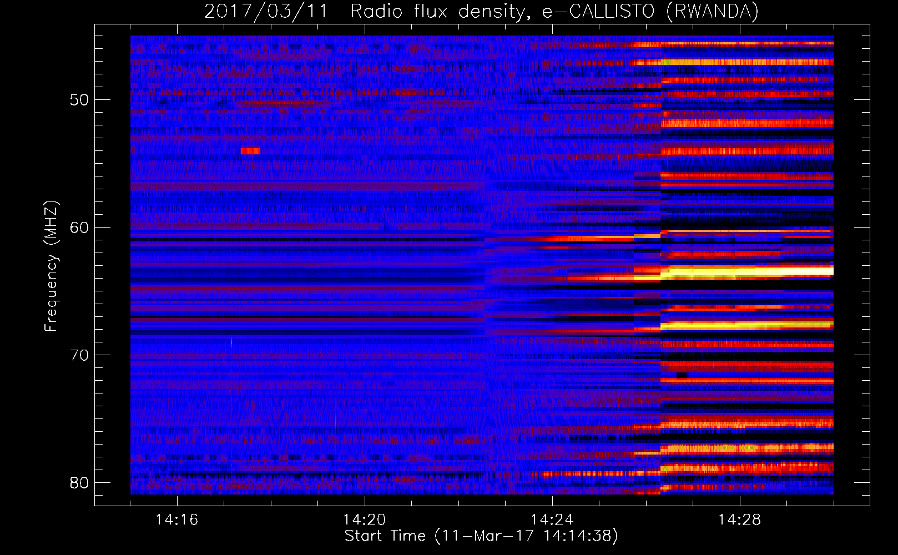Image resolution: width=898 pixels, height=555 pixels.
Task: Click the 60 frequency tick label
Action: [79, 228]
